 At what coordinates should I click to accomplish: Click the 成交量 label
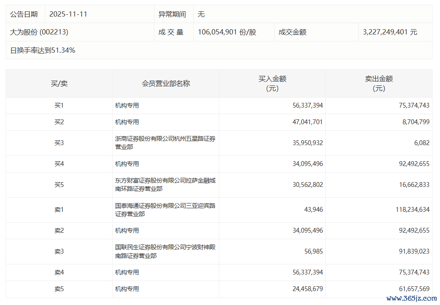pos(171,32)
